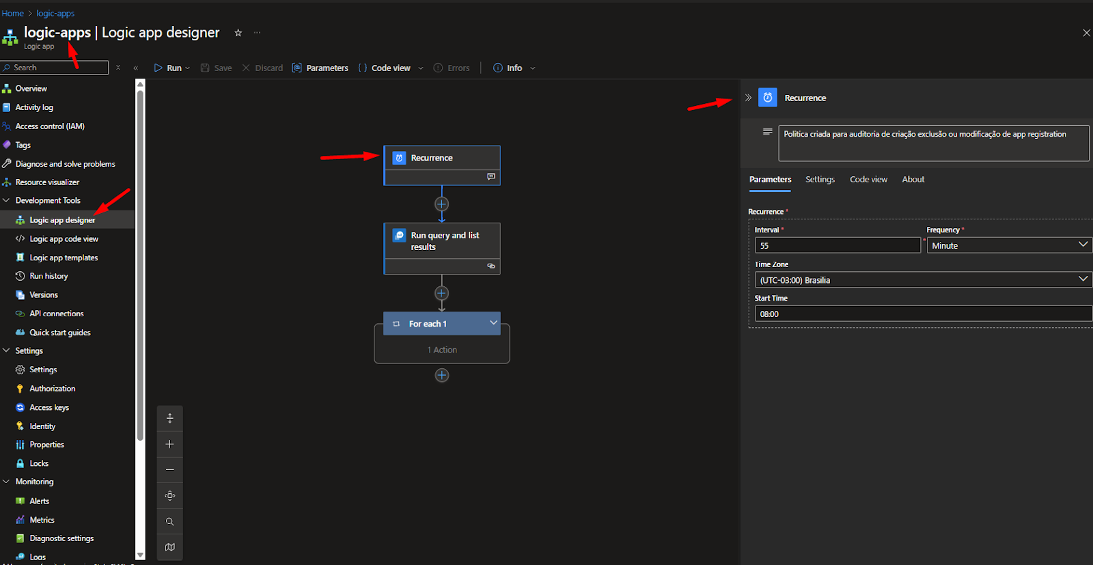Open Logic app code view

tap(64, 239)
